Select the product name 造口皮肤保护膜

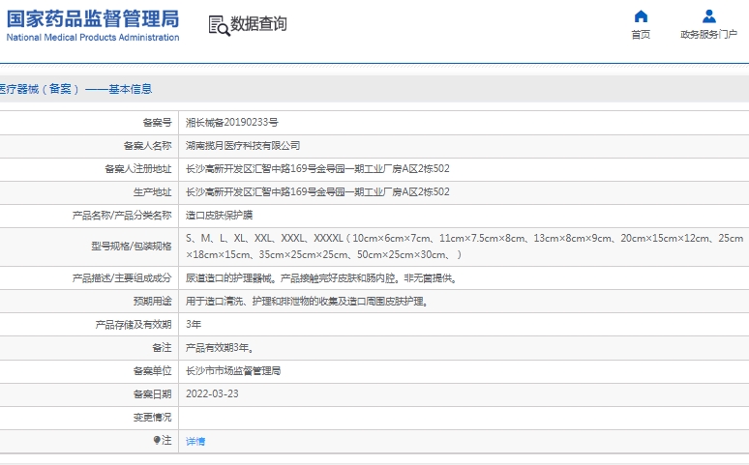point(220,216)
